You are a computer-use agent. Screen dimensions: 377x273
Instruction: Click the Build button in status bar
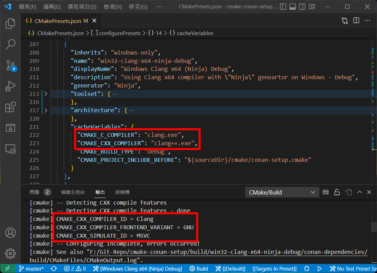(199, 269)
